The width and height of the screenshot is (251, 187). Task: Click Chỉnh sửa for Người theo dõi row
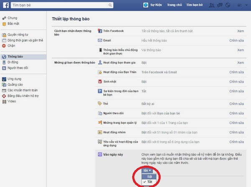(236, 113)
